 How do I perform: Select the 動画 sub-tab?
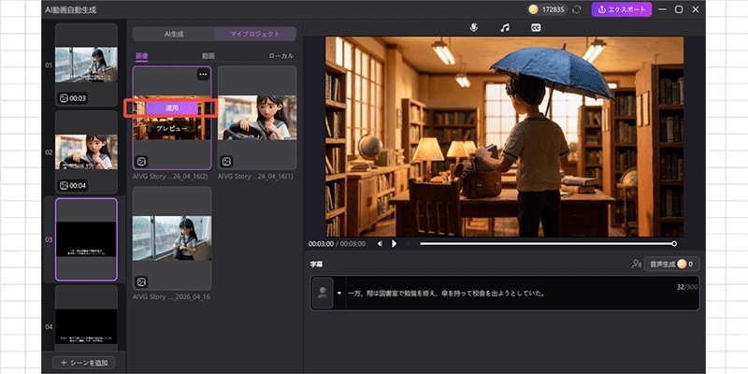click(209, 56)
